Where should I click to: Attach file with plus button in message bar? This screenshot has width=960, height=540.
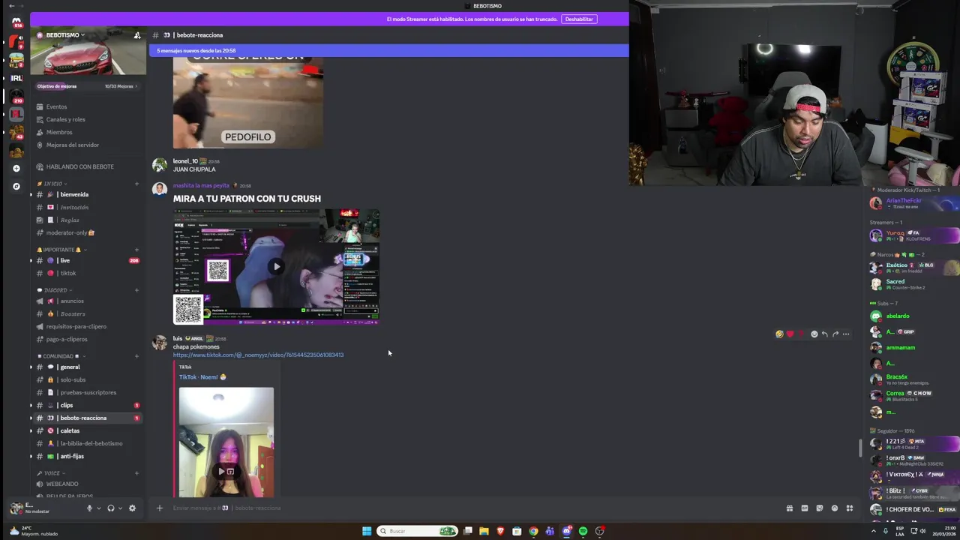[159, 508]
